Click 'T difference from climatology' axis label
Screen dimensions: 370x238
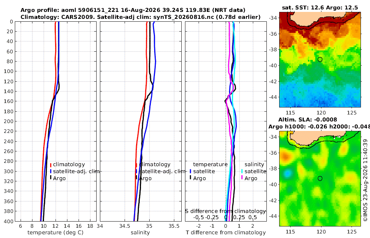pos(226,233)
